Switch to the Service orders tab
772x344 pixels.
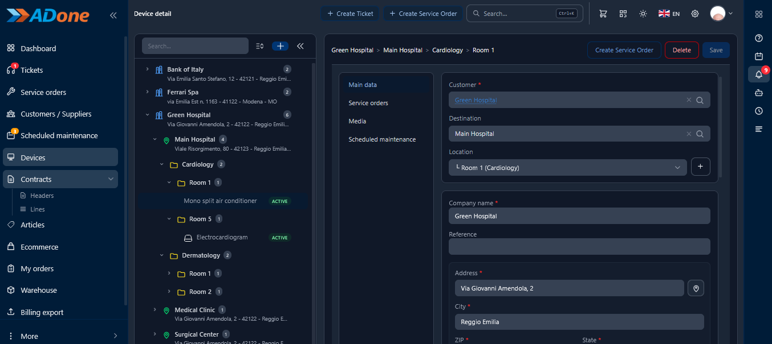coord(368,103)
